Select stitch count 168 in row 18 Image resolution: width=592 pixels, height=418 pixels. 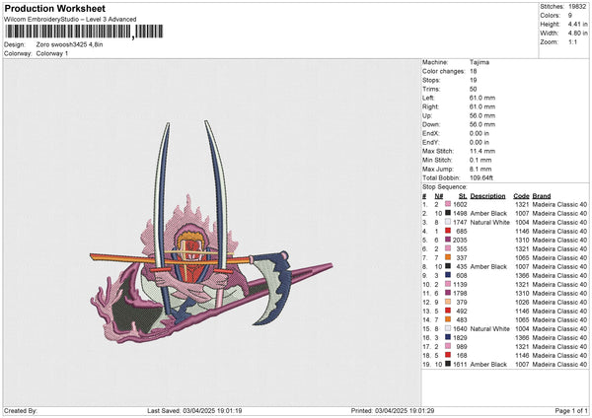coord(462,355)
